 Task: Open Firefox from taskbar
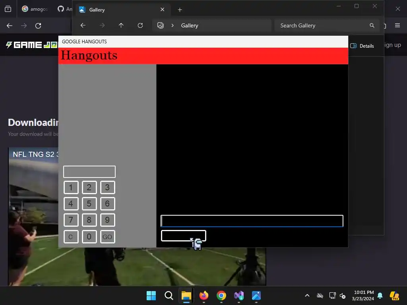(204, 295)
